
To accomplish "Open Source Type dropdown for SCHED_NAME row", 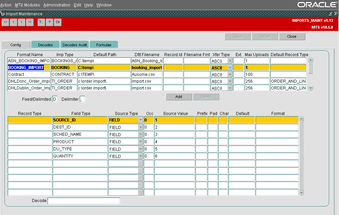I will coord(140,134).
